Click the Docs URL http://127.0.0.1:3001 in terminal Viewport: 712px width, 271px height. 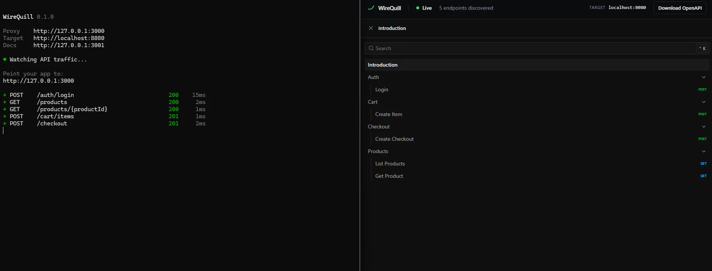(69, 45)
